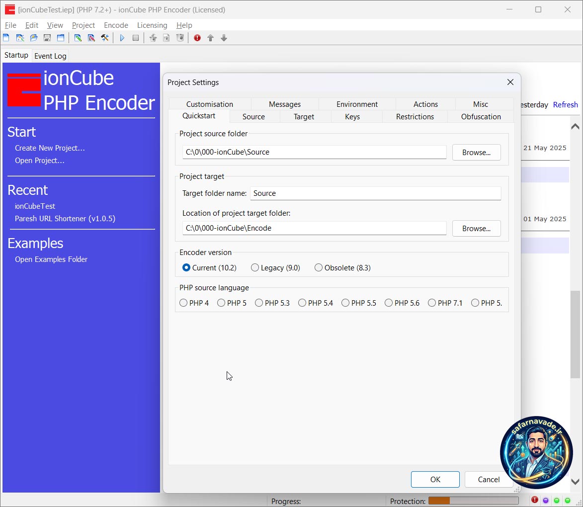Select Current (10.2) encoder version
583x507 pixels.
pyautogui.click(x=209, y=267)
